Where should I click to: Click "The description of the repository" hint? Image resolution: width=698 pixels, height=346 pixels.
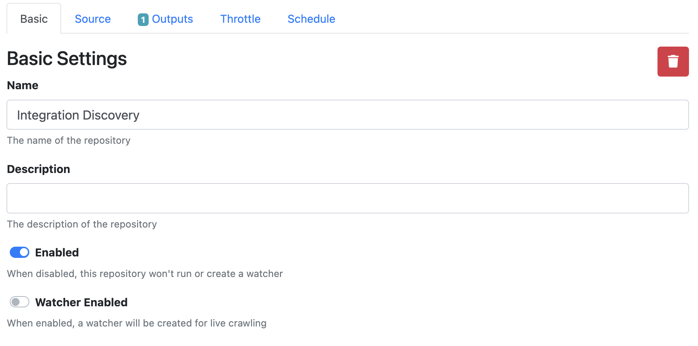(x=82, y=224)
